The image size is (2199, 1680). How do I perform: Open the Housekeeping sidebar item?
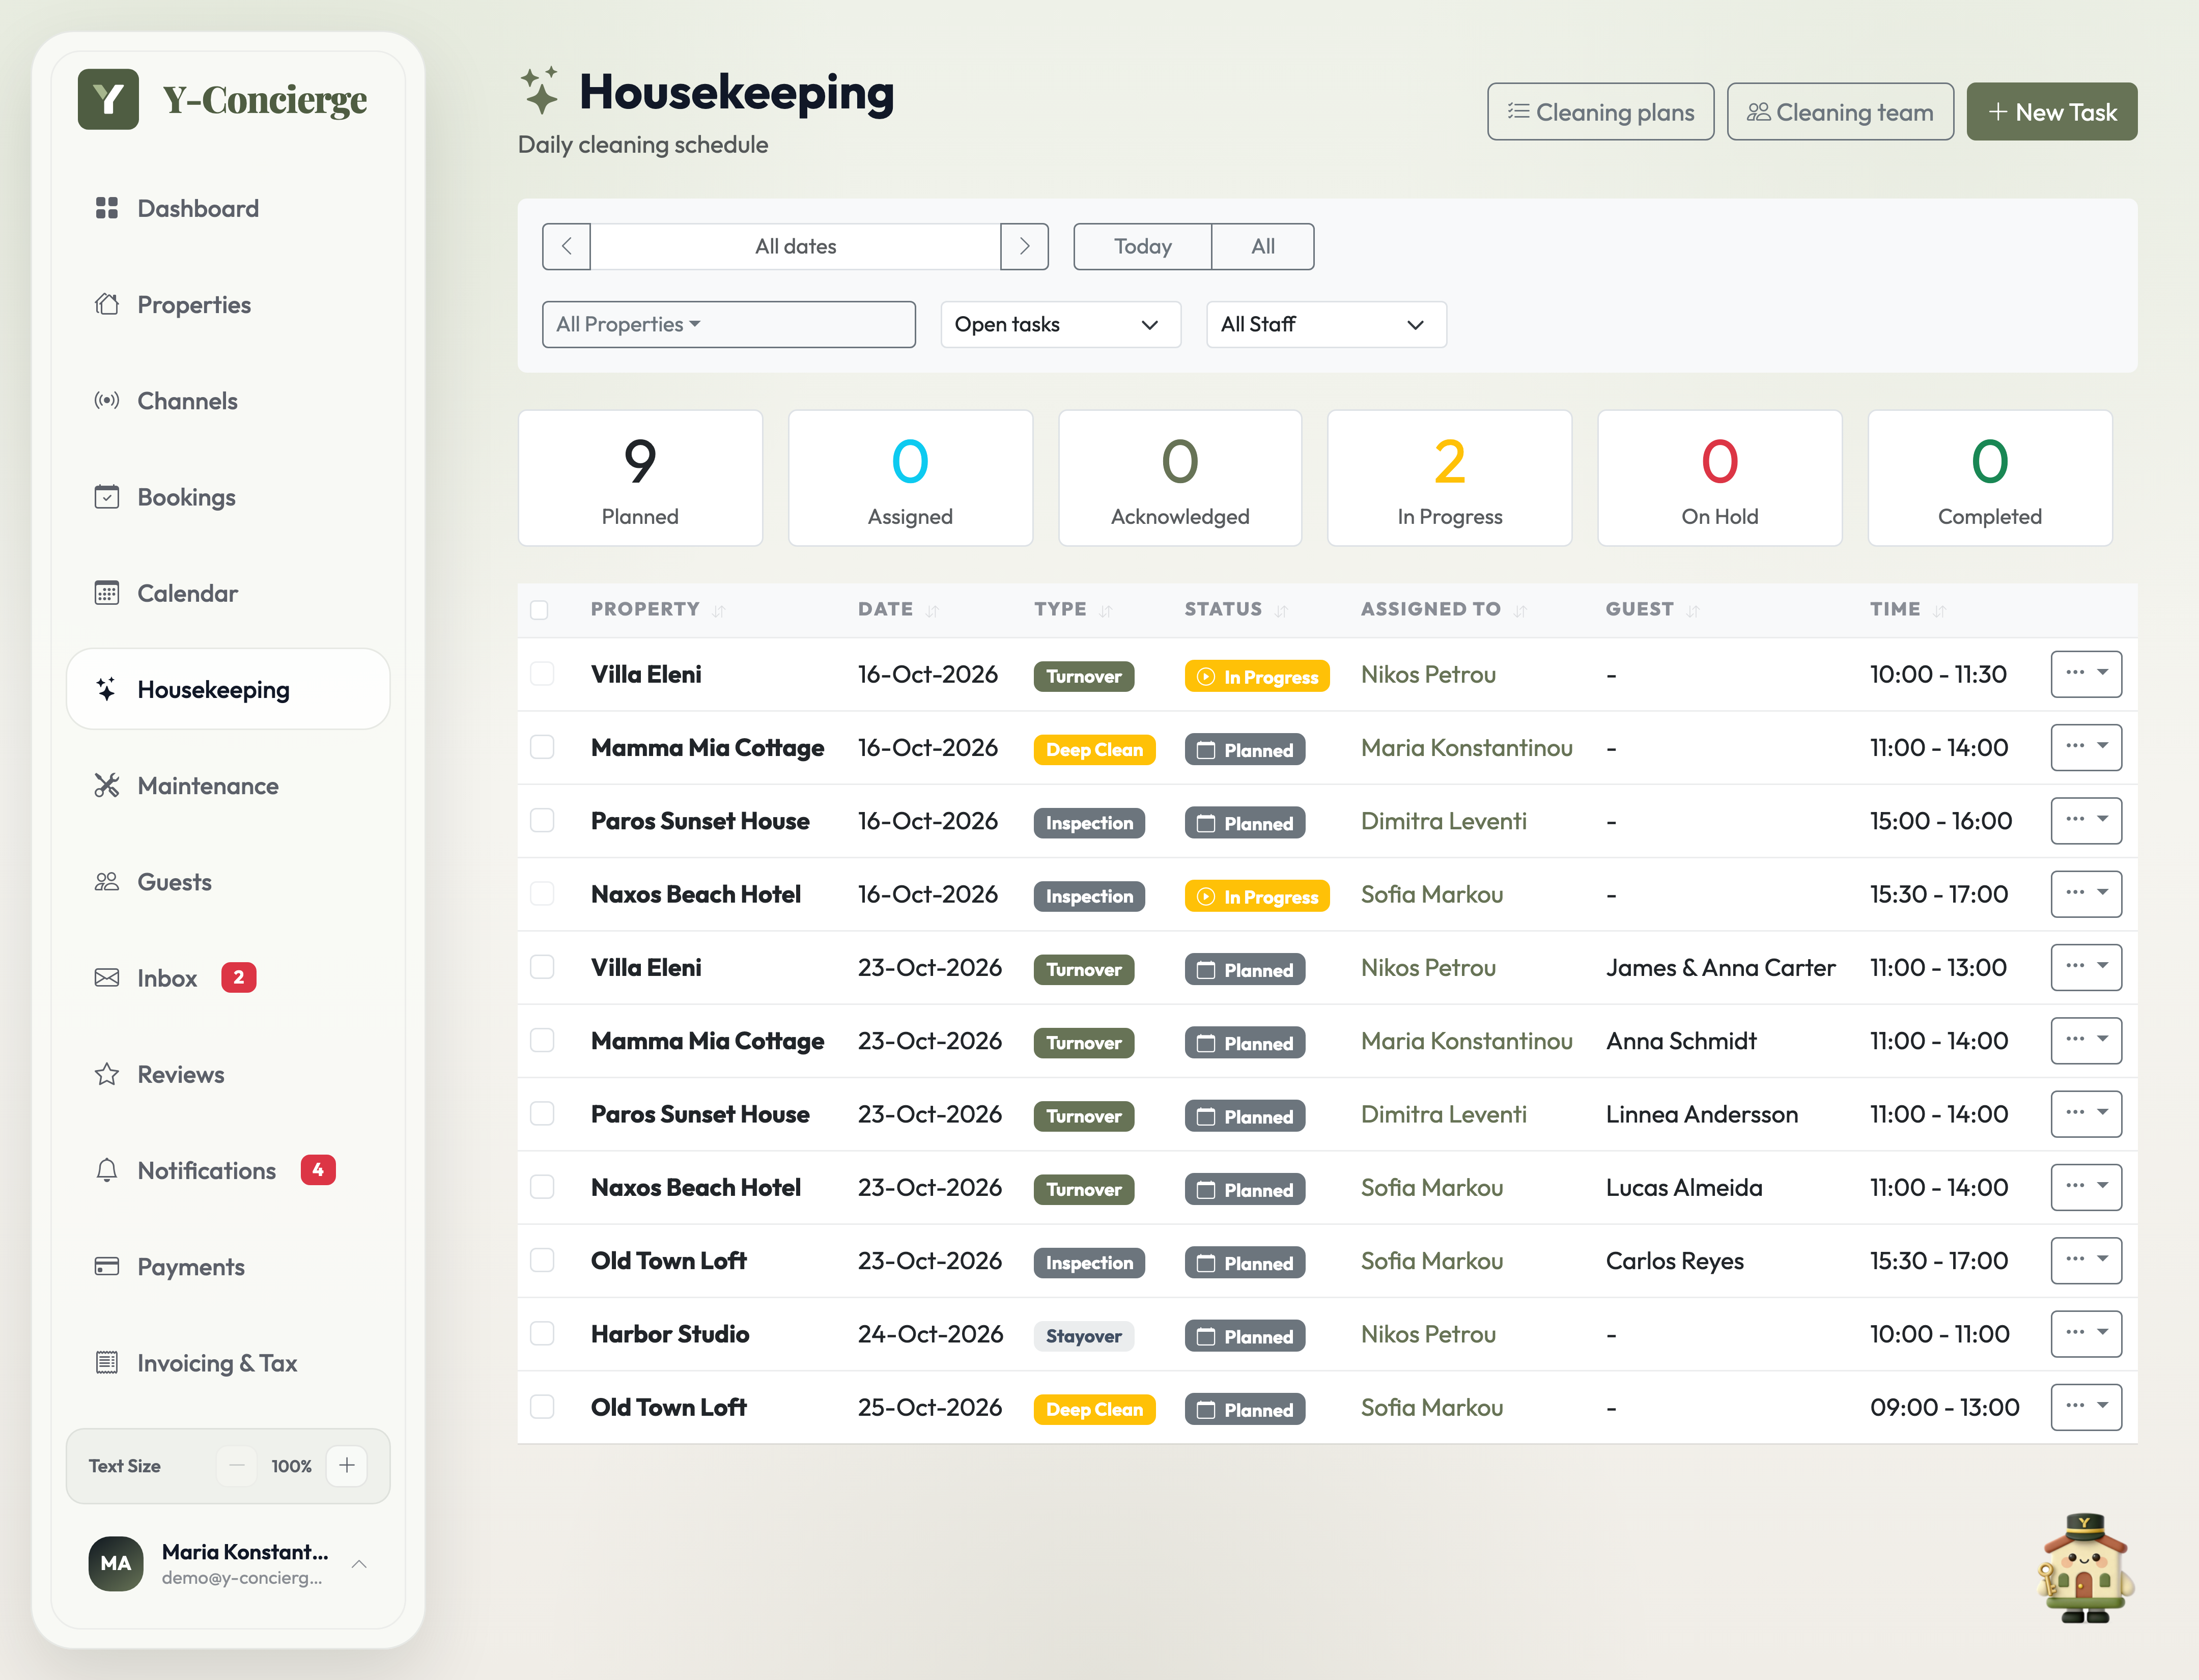(228, 689)
